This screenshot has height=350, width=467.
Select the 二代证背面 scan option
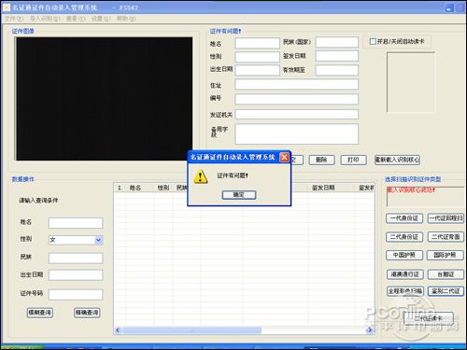coord(446,237)
